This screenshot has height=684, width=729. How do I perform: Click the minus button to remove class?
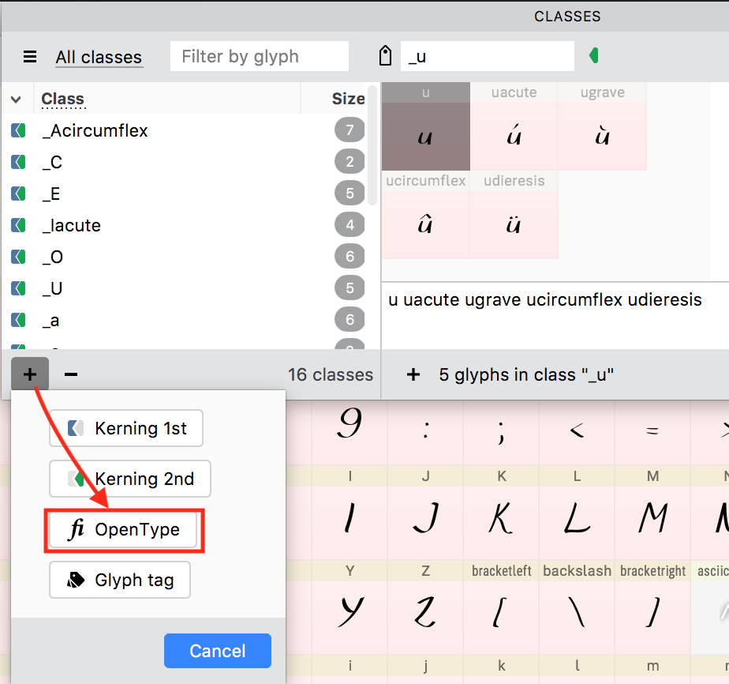pyautogui.click(x=71, y=374)
